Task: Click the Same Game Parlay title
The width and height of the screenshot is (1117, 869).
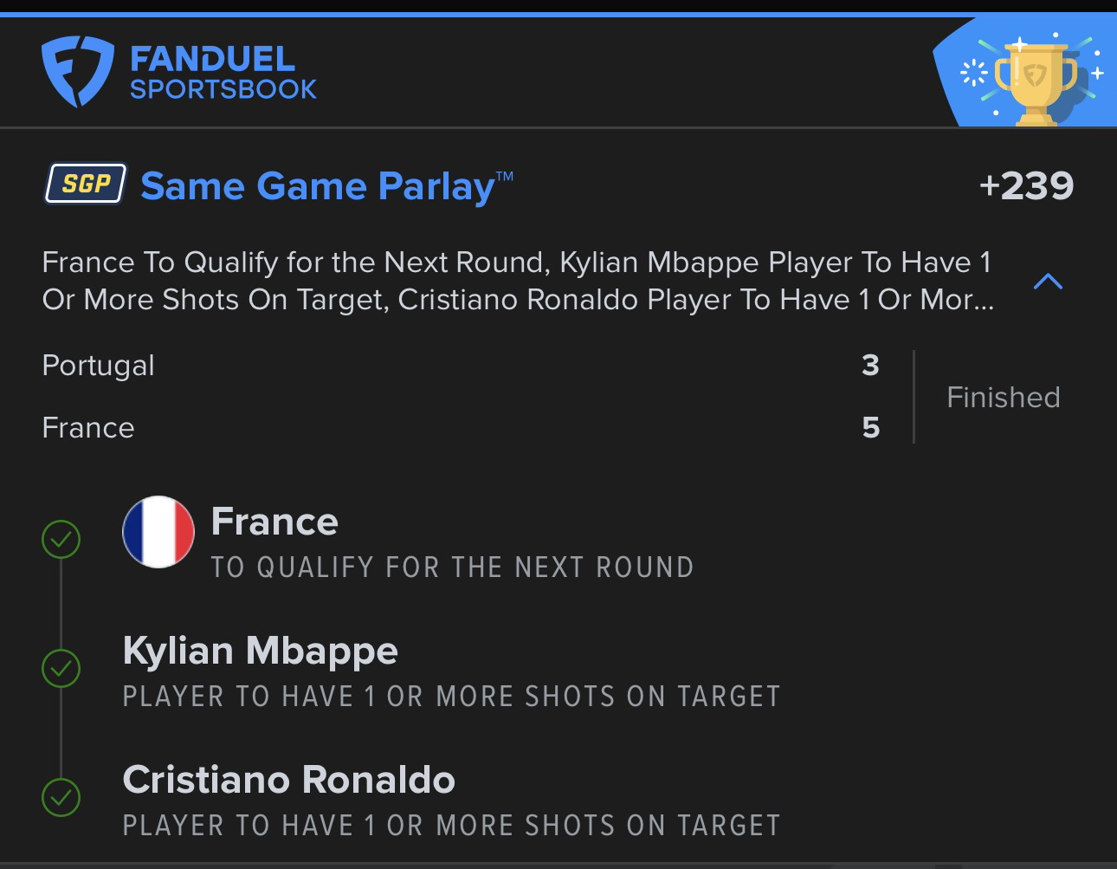Action: (x=326, y=185)
